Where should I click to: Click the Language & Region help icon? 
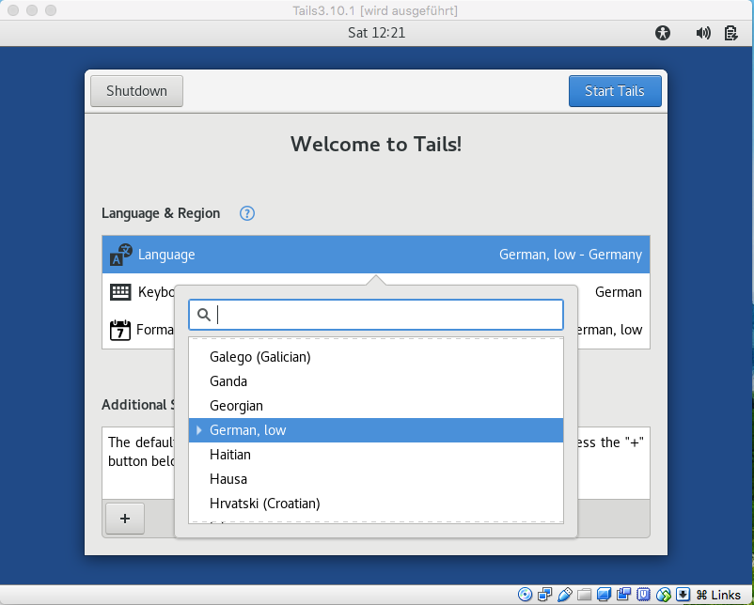(247, 213)
